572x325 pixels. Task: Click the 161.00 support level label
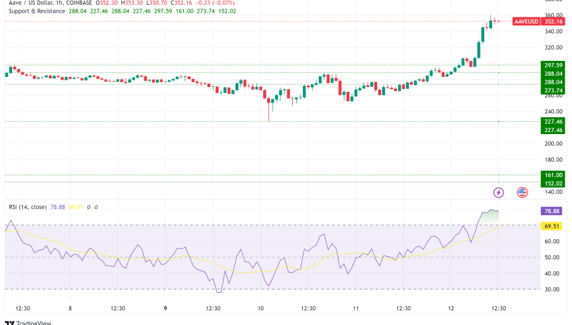(553, 175)
